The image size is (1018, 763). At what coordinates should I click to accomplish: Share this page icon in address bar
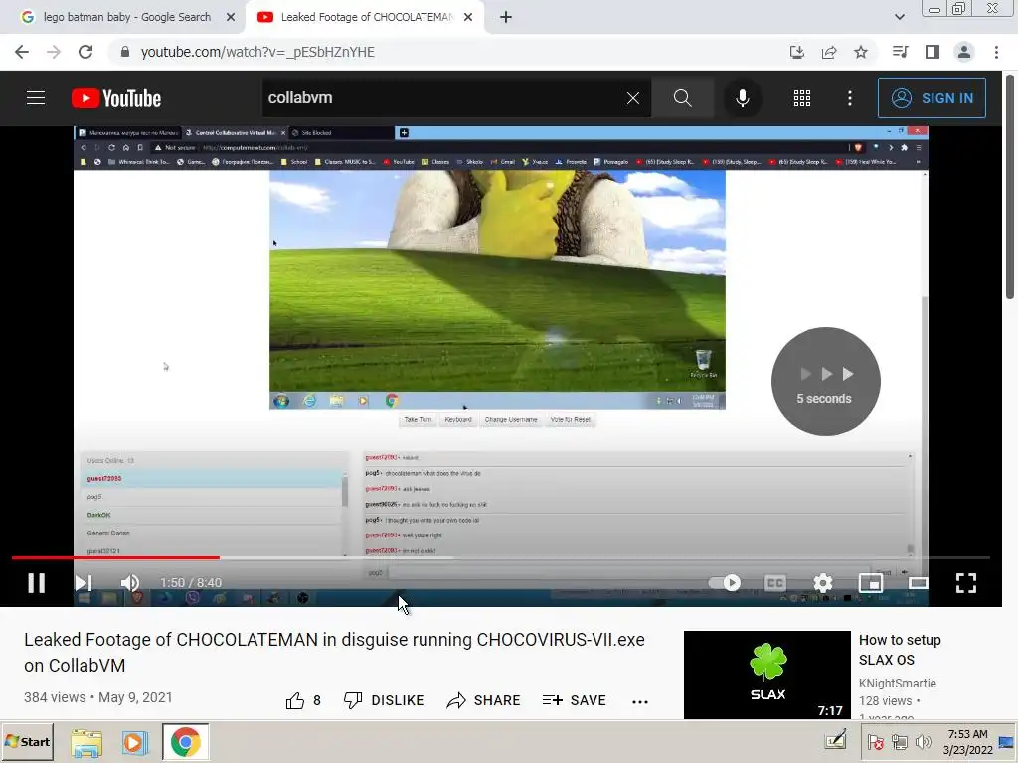(829, 52)
